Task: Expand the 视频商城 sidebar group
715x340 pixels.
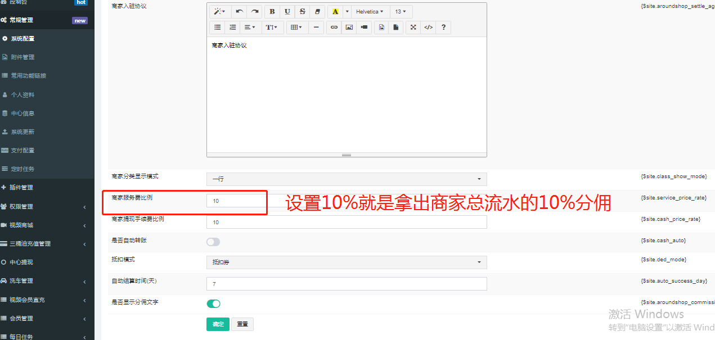Action: tap(47, 225)
